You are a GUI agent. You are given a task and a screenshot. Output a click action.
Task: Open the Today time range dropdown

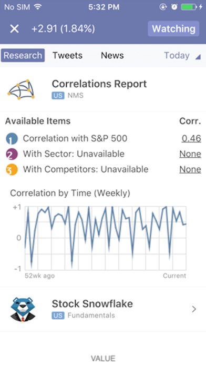point(182,56)
